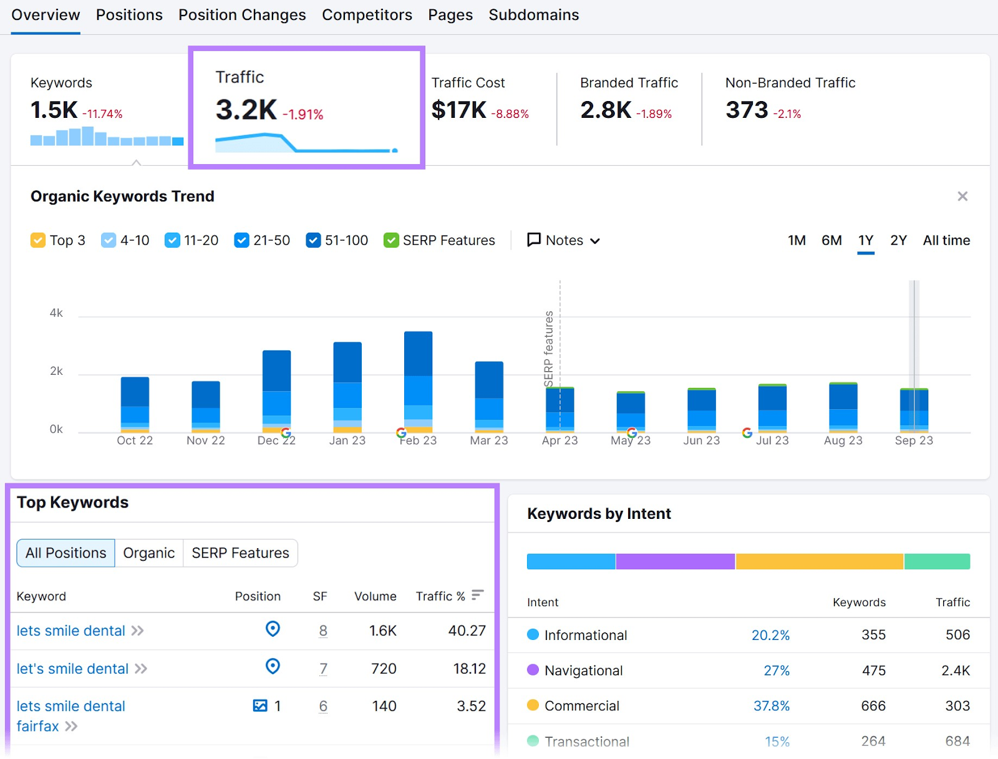Open the "lets smile dental fairfax" keyword link

pyautogui.click(x=70, y=706)
